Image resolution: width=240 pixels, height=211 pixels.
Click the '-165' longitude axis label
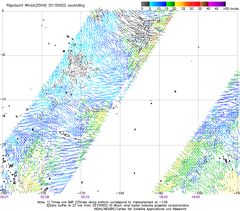[120, 193]
